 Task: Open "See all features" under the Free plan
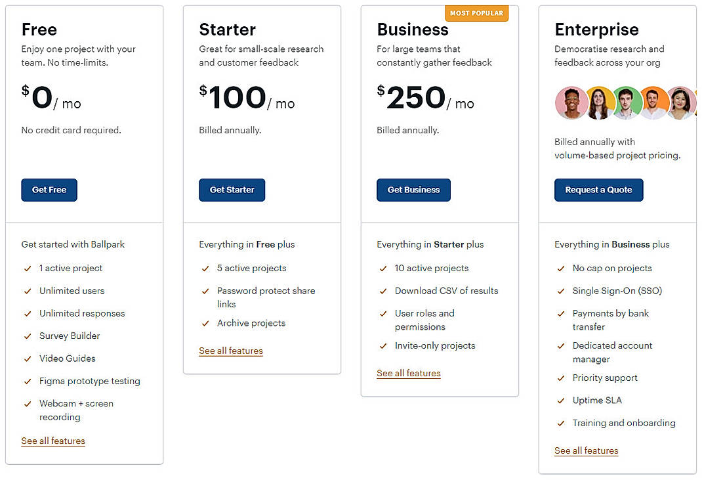pyautogui.click(x=53, y=441)
